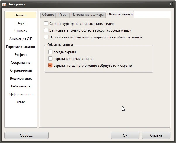
Task: Toggle Записывать только область вокруг курсора
Action: pyautogui.click(x=46, y=30)
